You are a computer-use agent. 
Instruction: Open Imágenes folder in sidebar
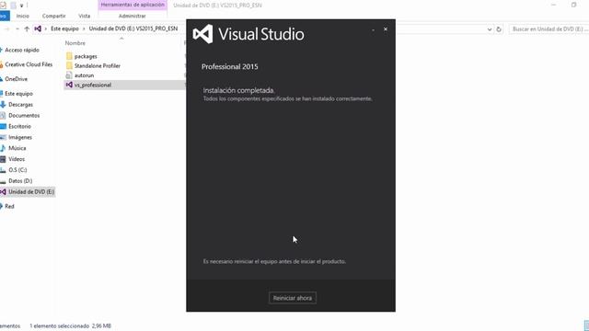pyautogui.click(x=20, y=137)
